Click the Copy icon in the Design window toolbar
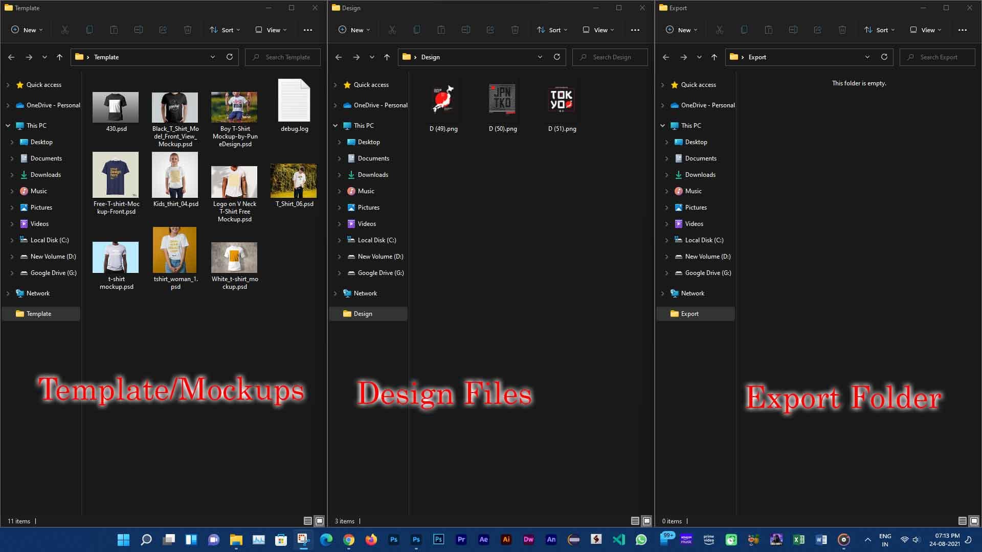 point(417,30)
